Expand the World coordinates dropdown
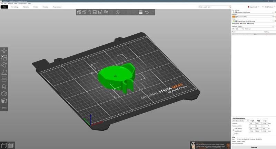Screen dimensions: 276x149 point(240,121)
